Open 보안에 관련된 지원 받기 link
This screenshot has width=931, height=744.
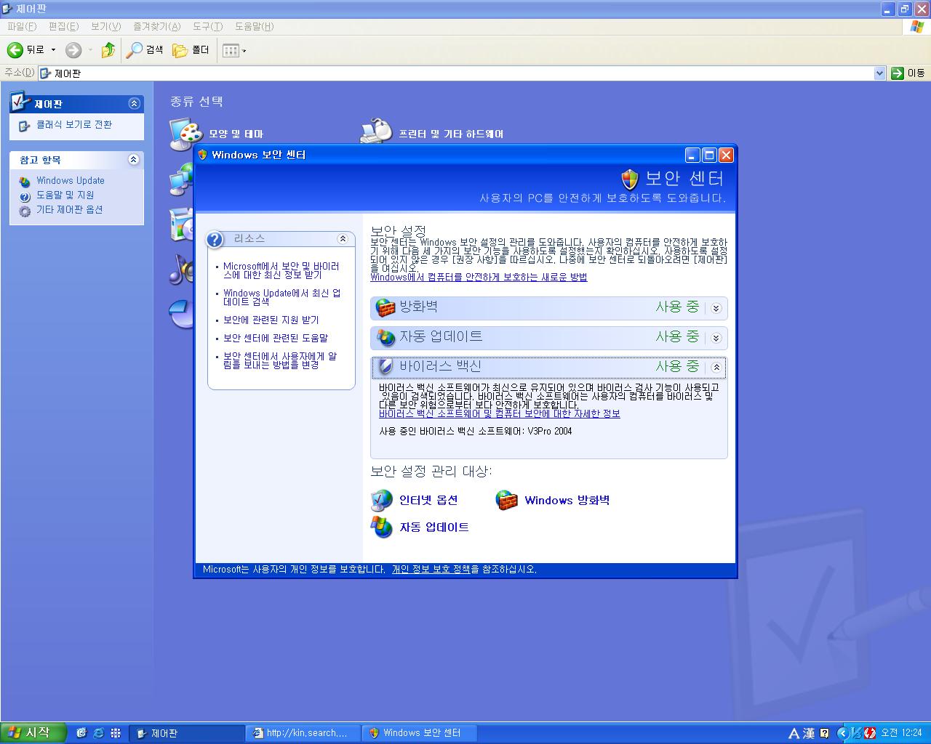(271, 320)
